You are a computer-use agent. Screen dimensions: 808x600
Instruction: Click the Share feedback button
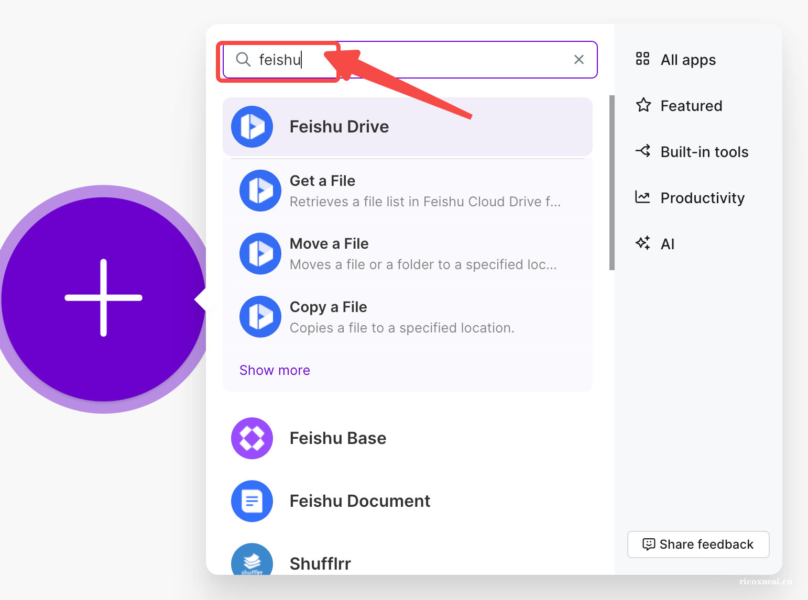tap(698, 545)
